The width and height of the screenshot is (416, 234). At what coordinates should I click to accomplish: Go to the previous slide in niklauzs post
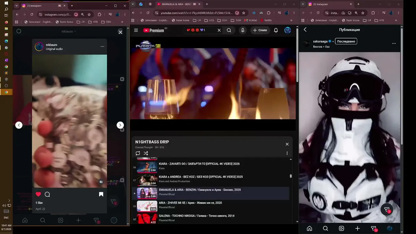[x=19, y=125]
